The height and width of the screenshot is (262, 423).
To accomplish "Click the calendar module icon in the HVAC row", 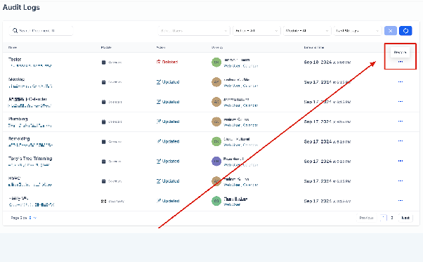I will click(x=103, y=181).
